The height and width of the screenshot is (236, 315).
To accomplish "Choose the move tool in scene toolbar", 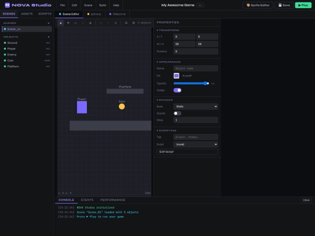I will (68, 23).
